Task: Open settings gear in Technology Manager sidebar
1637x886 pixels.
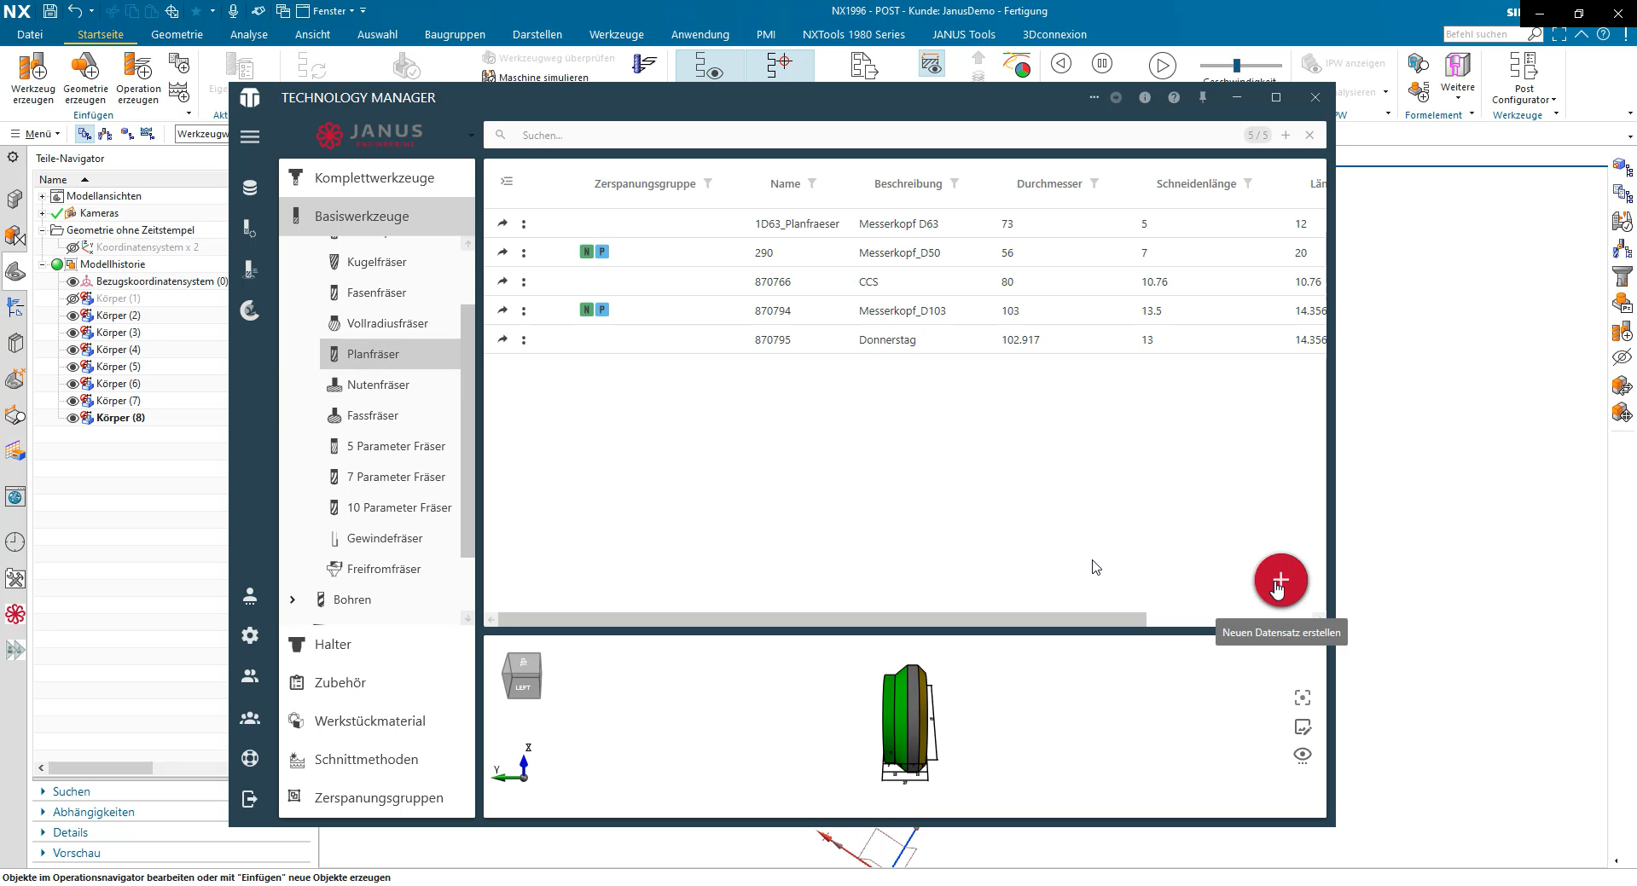Action: pos(250,635)
